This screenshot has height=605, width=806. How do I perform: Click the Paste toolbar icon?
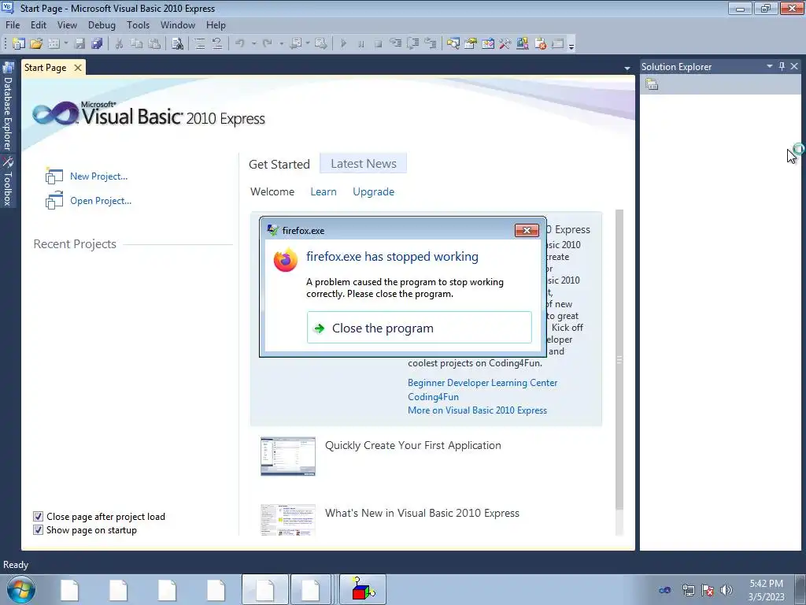154,44
